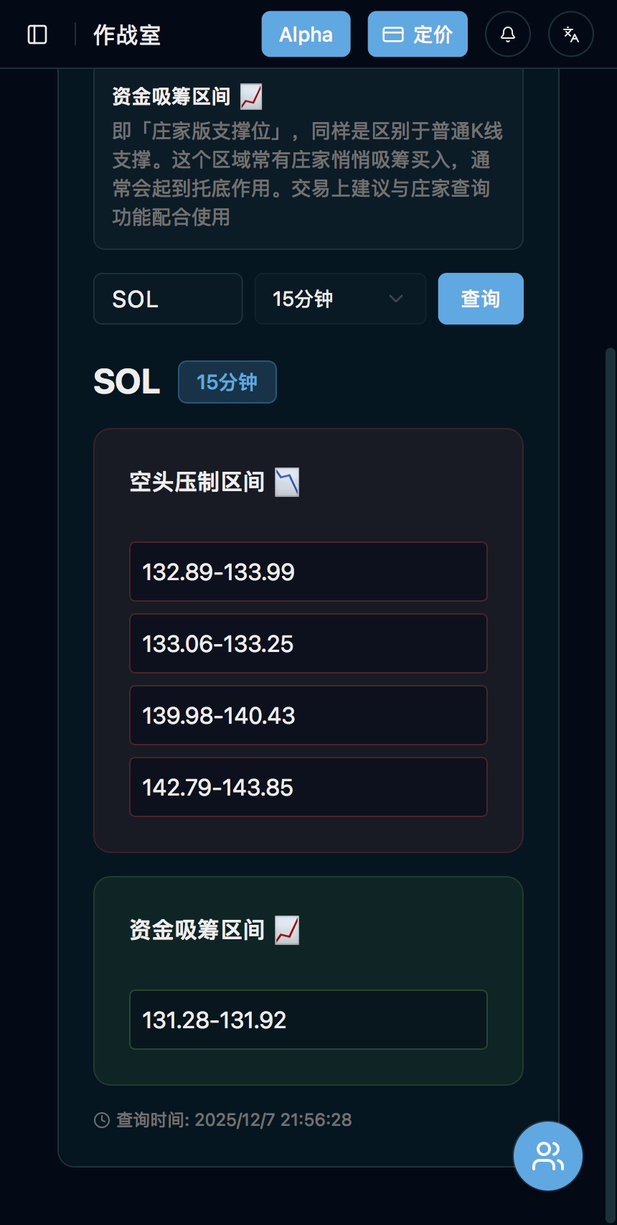This screenshot has height=1225, width=617.
Task: Click the floating community users button
Action: pos(548,1156)
